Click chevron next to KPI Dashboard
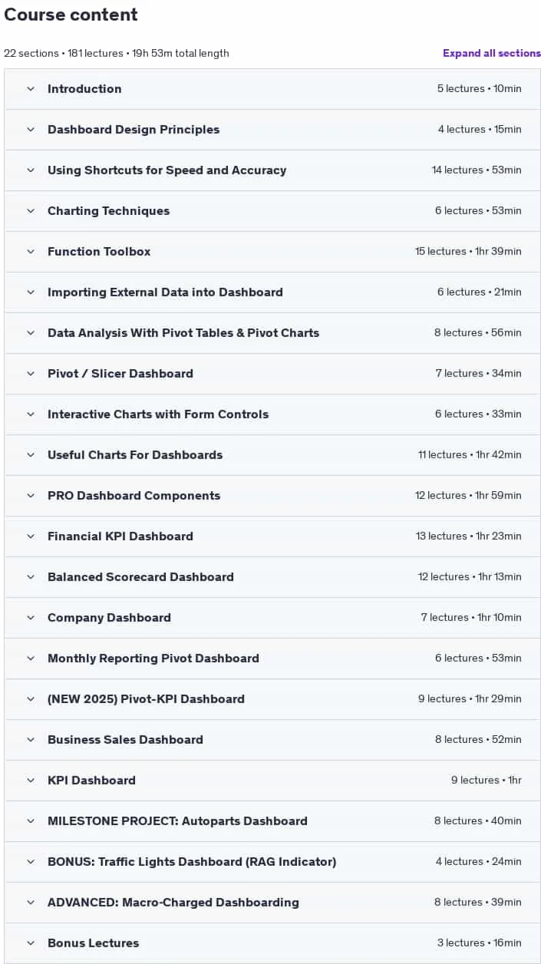This screenshot has height=964, width=541. (x=31, y=781)
